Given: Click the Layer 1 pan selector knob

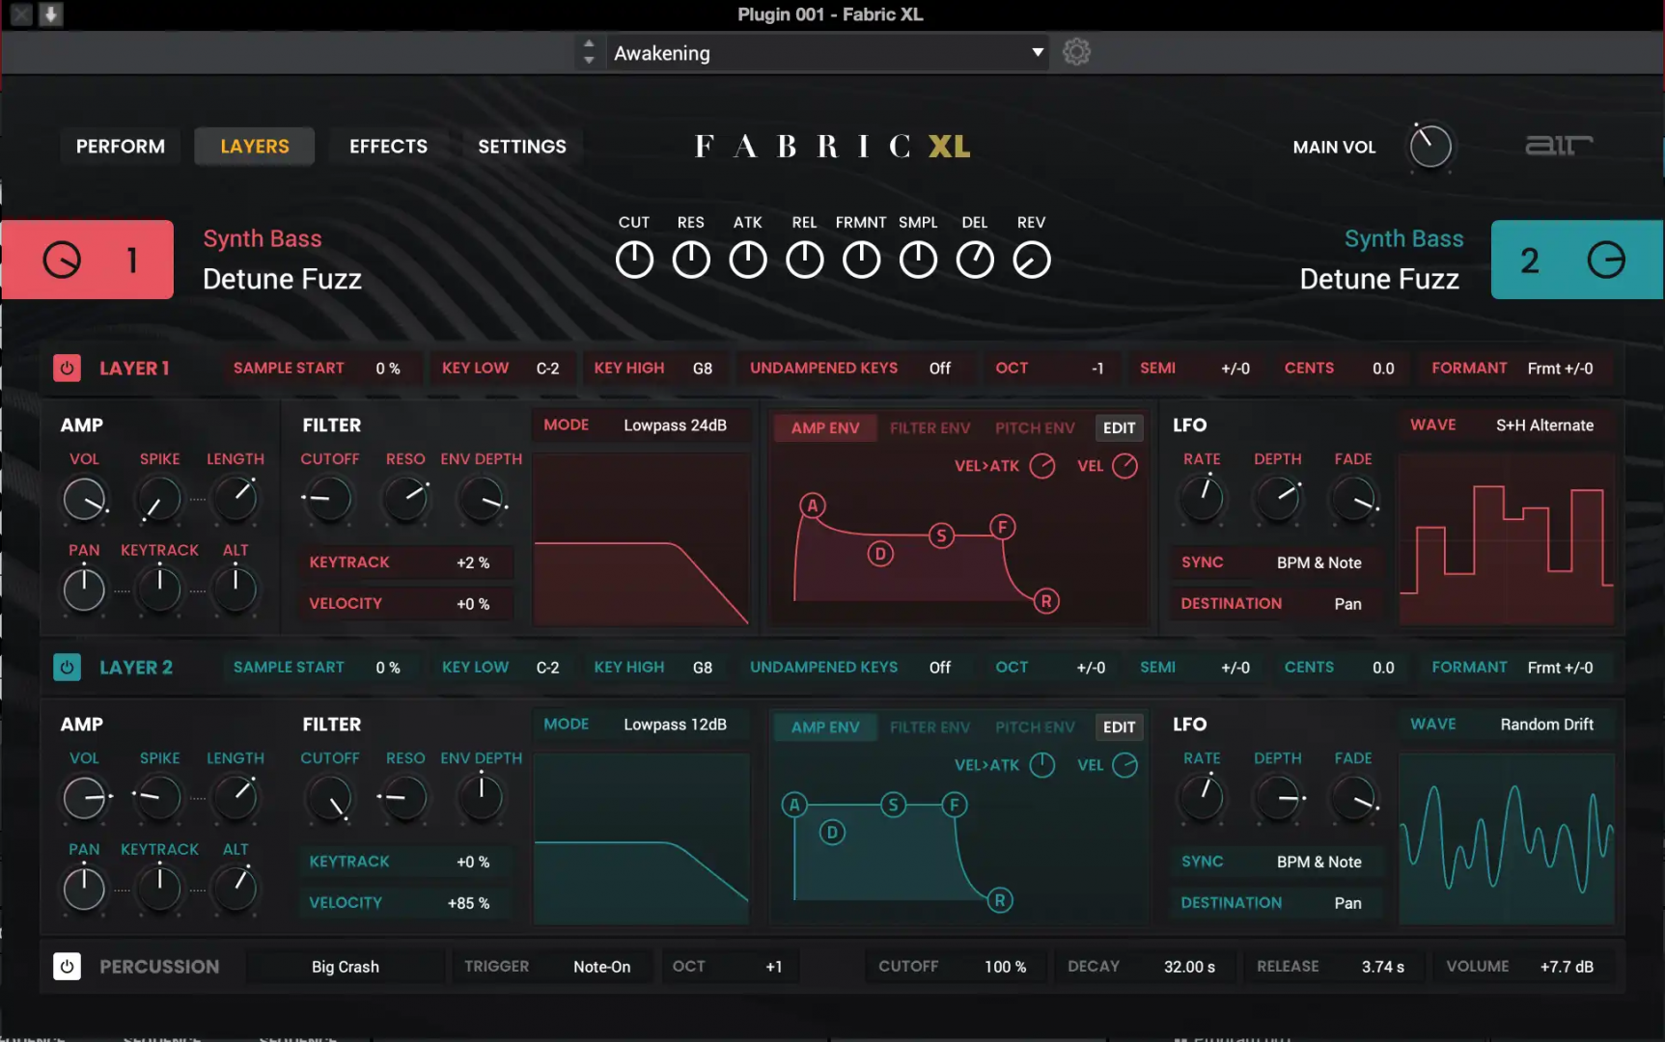Looking at the screenshot, I should (84, 589).
